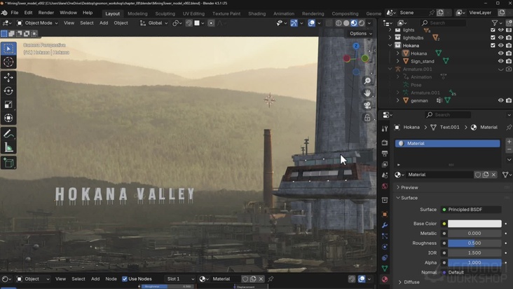The height and width of the screenshot is (289, 513).
Task: Switch to wireframe viewport shading
Action: pyautogui.click(x=338, y=23)
